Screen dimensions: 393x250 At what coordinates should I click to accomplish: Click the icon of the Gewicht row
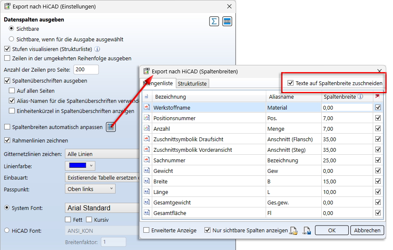pos(147,170)
